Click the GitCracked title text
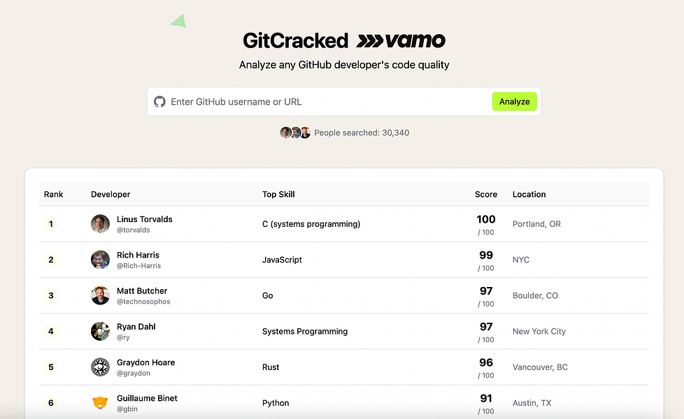Screen dimensions: 684x419 (x=295, y=40)
